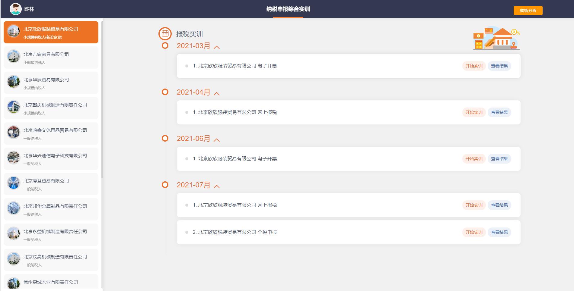Collapse the 2021-03月 section chevron
The width and height of the screenshot is (574, 291).
[217, 47]
